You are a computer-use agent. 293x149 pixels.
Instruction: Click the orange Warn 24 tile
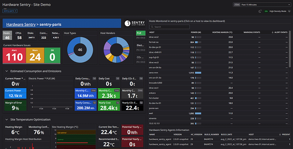pyautogui.click(x=35, y=55)
